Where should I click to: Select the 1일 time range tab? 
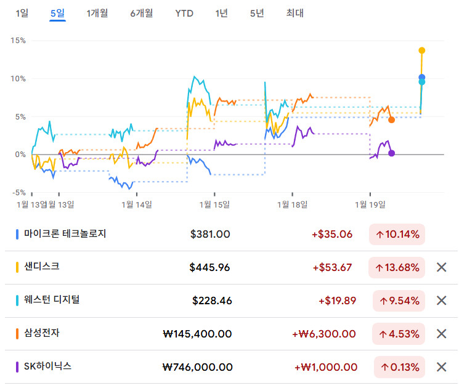pos(22,13)
